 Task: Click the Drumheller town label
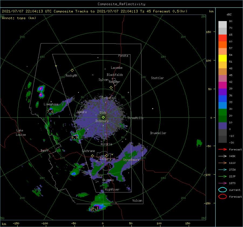pos(158,133)
